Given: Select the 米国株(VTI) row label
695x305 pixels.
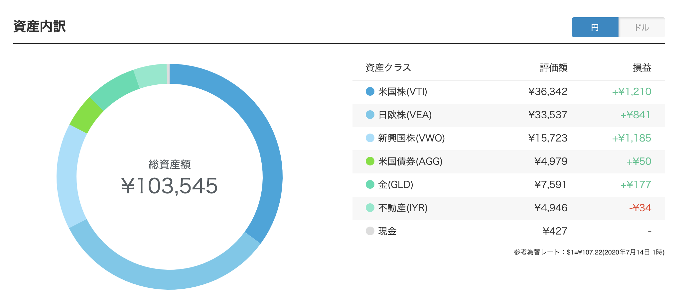Looking at the screenshot, I should (403, 91).
